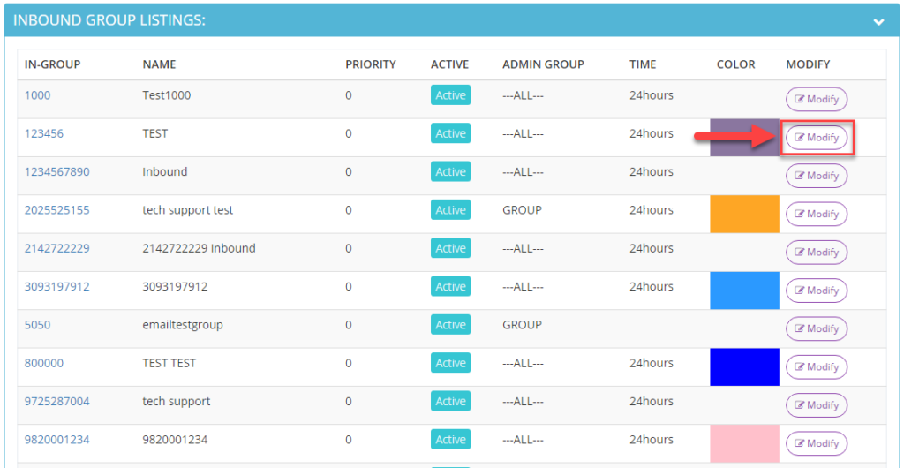Click Active badge in 9725287004 row
Screen dimensions: 904x468
coord(450,401)
